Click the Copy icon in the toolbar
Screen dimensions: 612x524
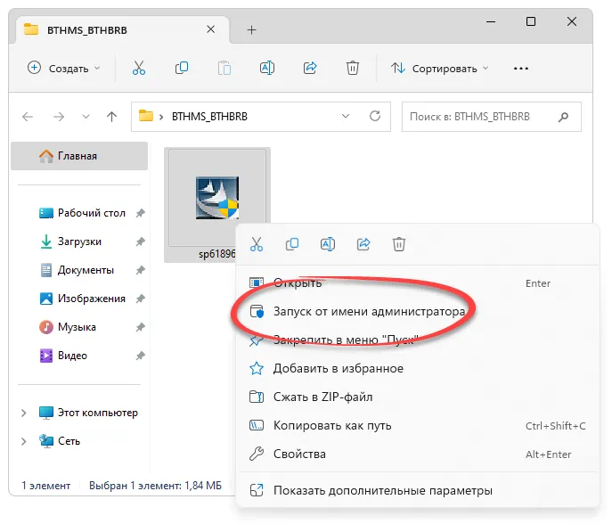(182, 68)
